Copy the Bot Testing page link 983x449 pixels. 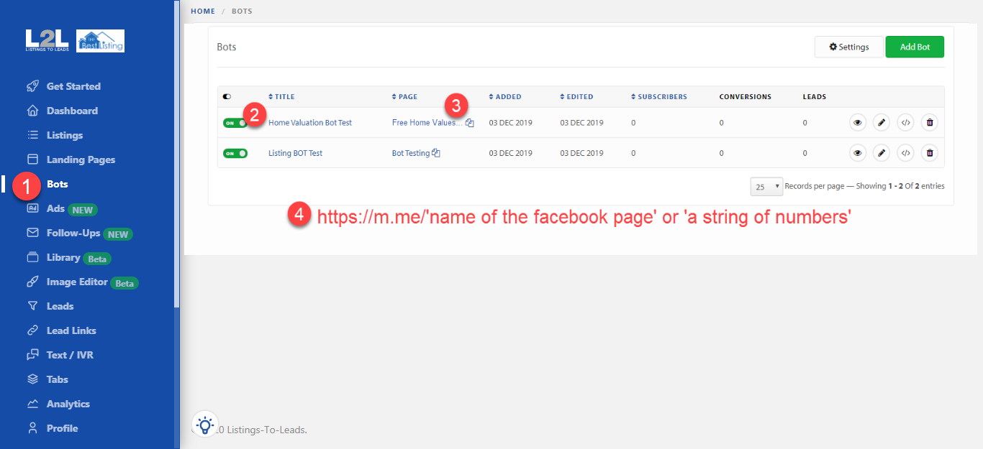point(436,153)
